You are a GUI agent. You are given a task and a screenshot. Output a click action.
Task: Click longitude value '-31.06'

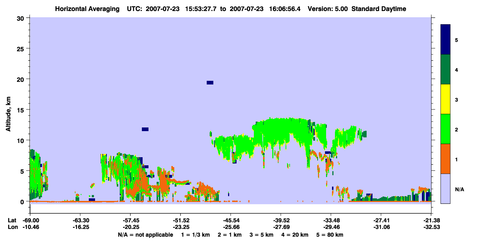tap(381, 227)
